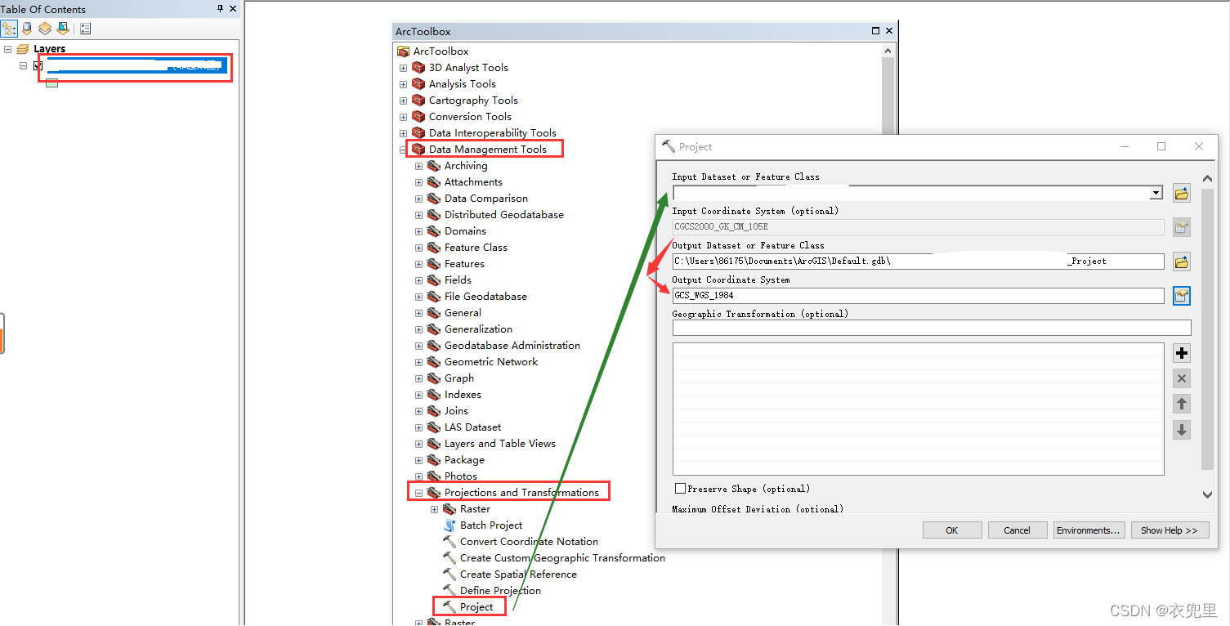Add transformation with plus button
This screenshot has height=626, width=1230.
pos(1181,353)
